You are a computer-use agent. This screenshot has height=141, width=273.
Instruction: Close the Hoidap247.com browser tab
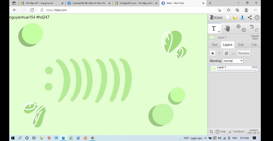click(x=156, y=3)
